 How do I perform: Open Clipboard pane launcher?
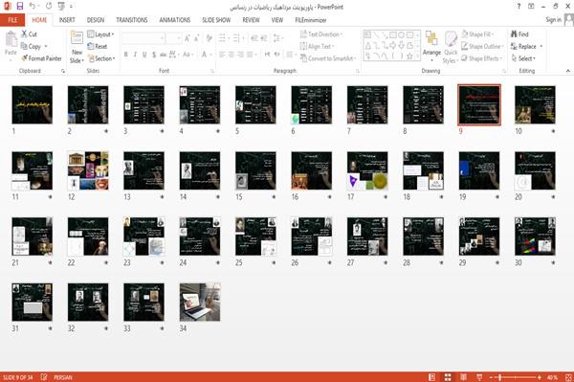(x=63, y=71)
